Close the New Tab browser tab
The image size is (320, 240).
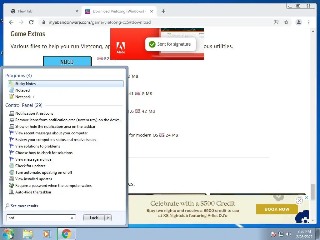(77, 11)
